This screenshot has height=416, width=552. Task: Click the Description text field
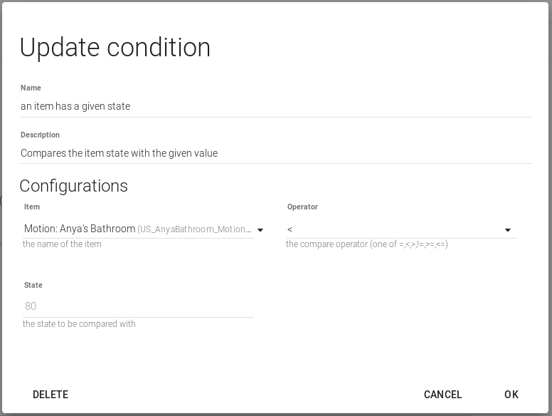tap(275, 153)
